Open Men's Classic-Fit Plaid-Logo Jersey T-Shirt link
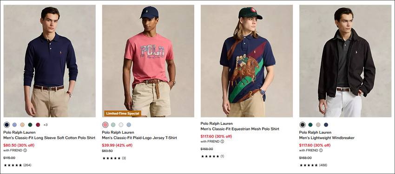 pos(139,138)
